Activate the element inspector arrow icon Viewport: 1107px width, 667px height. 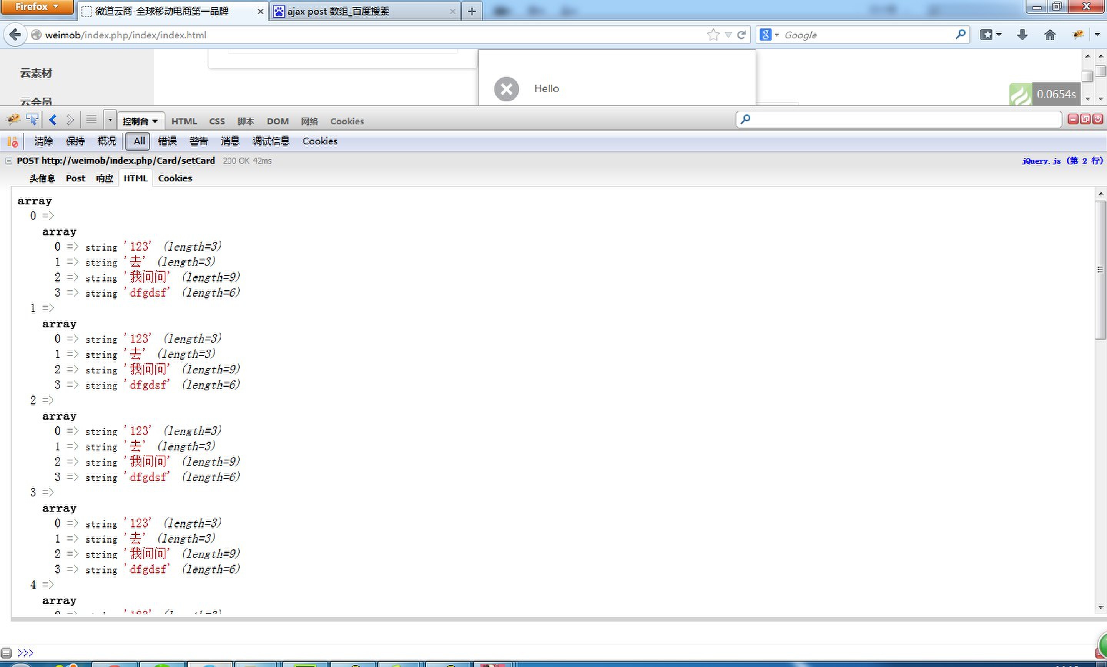32,119
